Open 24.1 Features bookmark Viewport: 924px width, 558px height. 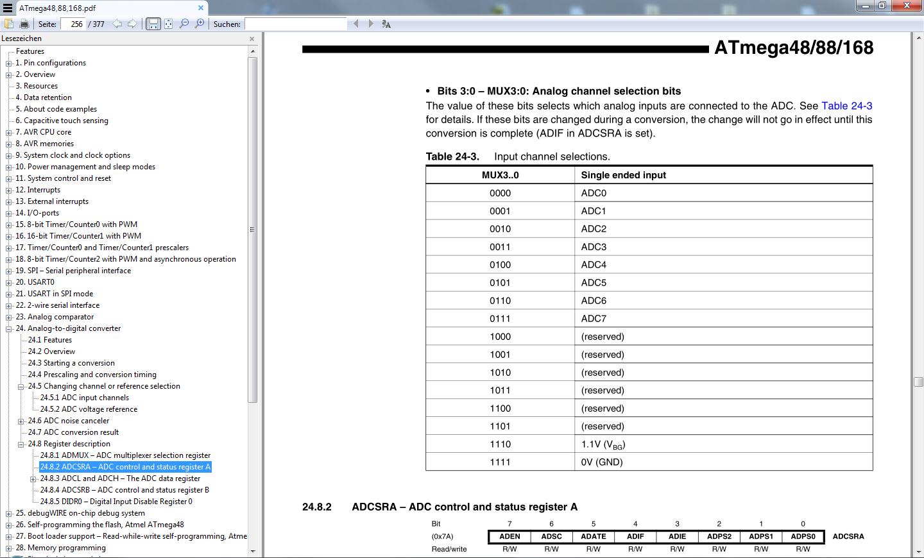[x=50, y=340]
